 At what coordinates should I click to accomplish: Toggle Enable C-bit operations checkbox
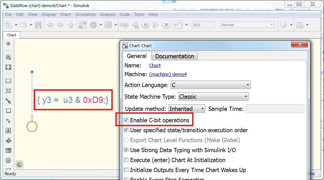coord(126,120)
